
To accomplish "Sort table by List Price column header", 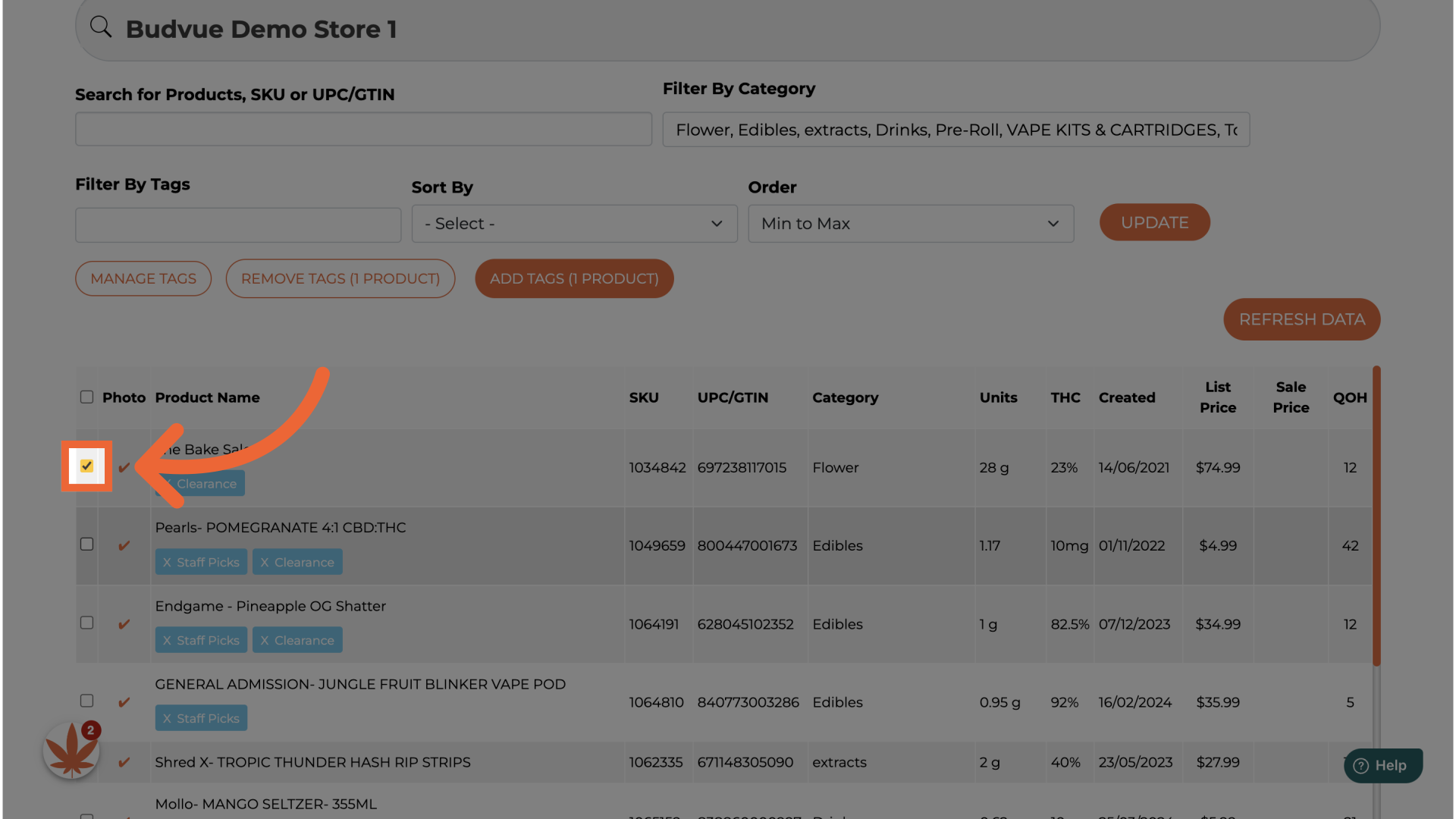I will [1217, 397].
